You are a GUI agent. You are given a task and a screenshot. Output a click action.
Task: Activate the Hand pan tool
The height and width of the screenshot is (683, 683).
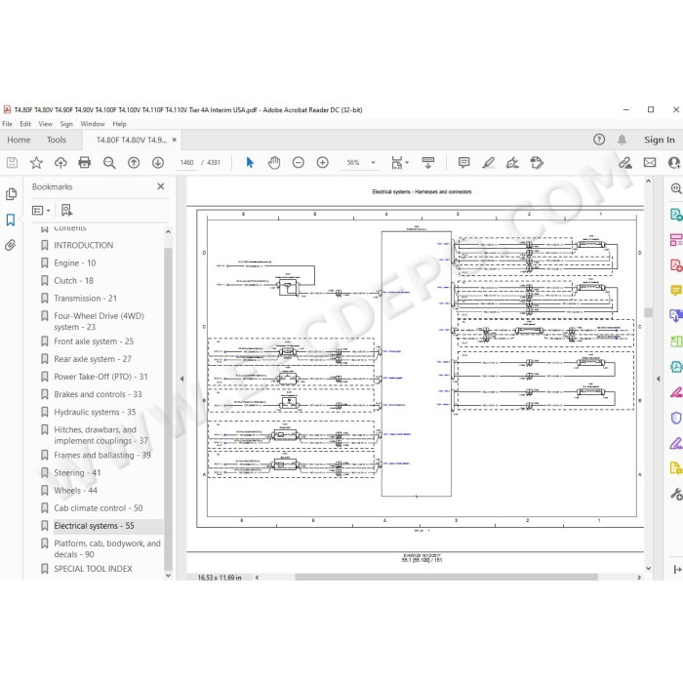tap(274, 163)
